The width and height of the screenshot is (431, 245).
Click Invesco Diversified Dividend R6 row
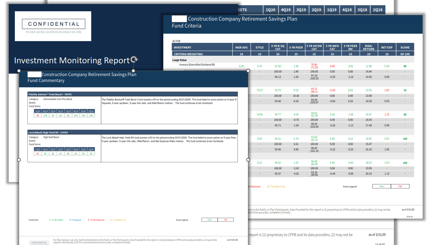197,65
